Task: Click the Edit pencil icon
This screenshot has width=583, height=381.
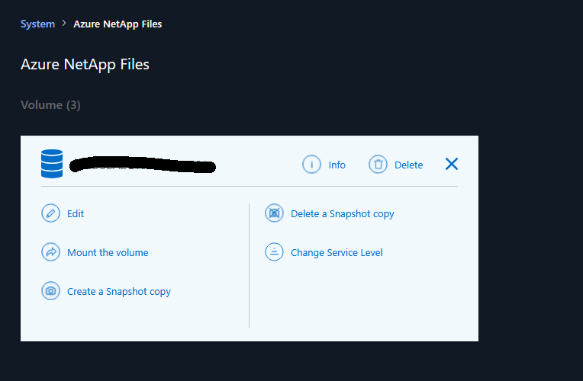Action: (50, 213)
